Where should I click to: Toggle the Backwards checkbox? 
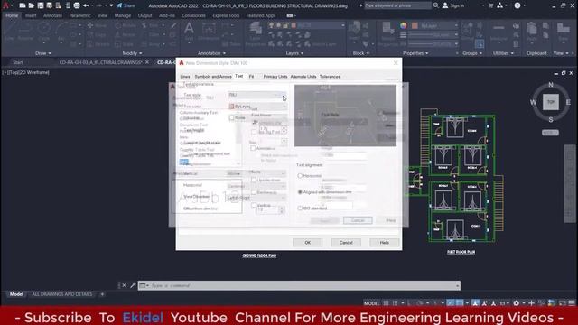[254, 192]
